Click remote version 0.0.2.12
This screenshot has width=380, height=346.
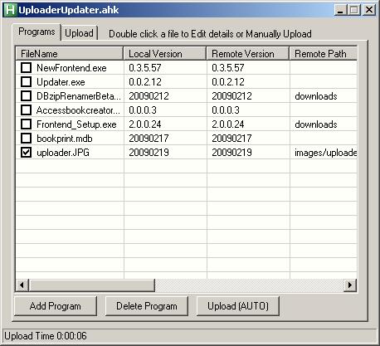pyautogui.click(x=227, y=82)
